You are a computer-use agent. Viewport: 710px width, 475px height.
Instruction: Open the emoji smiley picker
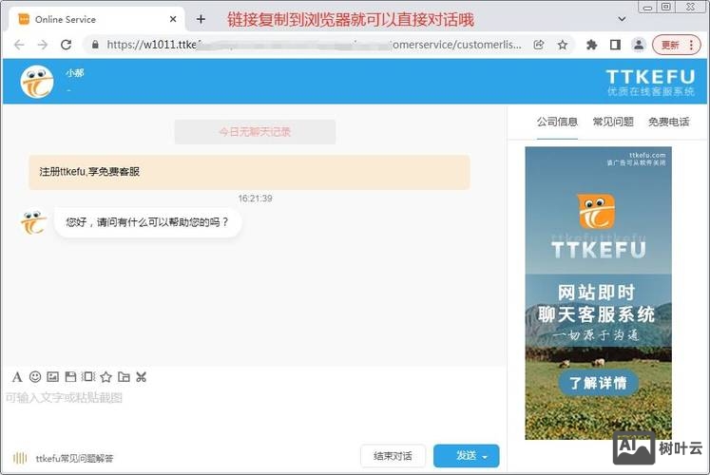click(x=35, y=376)
